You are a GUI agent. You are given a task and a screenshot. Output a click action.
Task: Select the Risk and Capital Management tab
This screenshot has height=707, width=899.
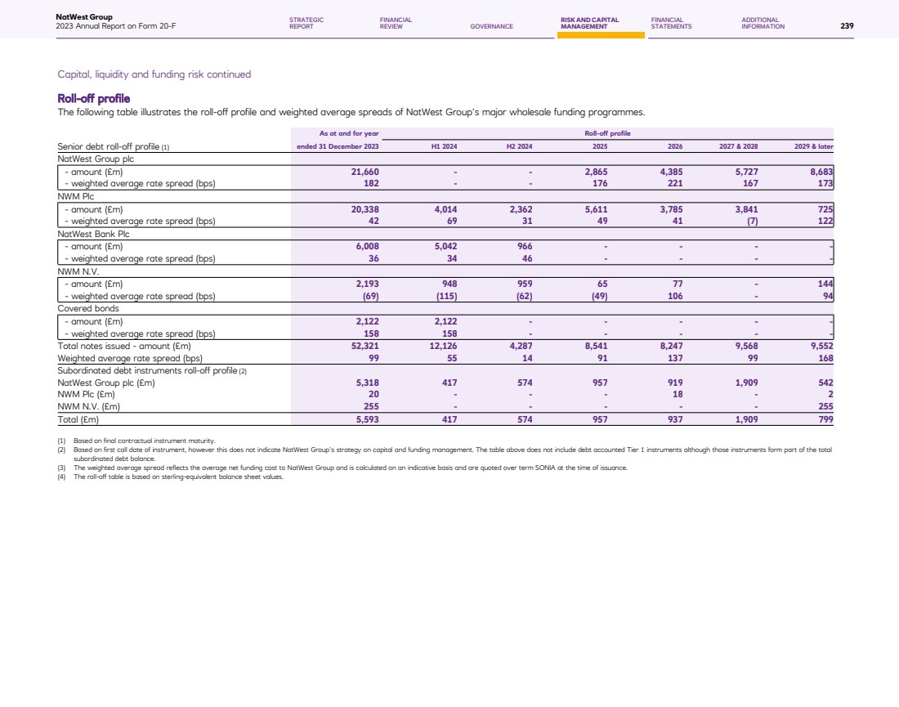click(589, 23)
